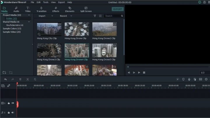
Task: Select Hong Kong Drone4 Clip thumbnail
Action: coord(77,50)
